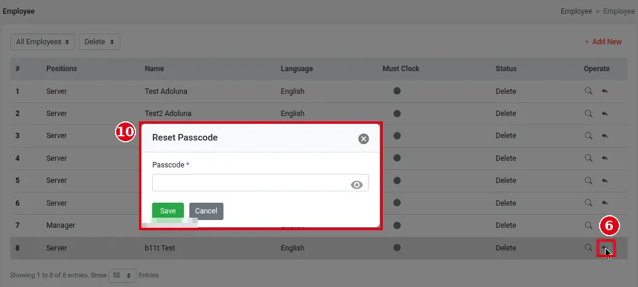Close the Reset Passcode dialog

(x=364, y=139)
